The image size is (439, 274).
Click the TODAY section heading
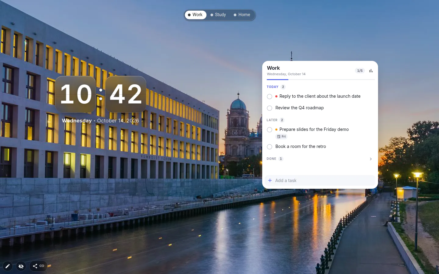[x=273, y=87]
